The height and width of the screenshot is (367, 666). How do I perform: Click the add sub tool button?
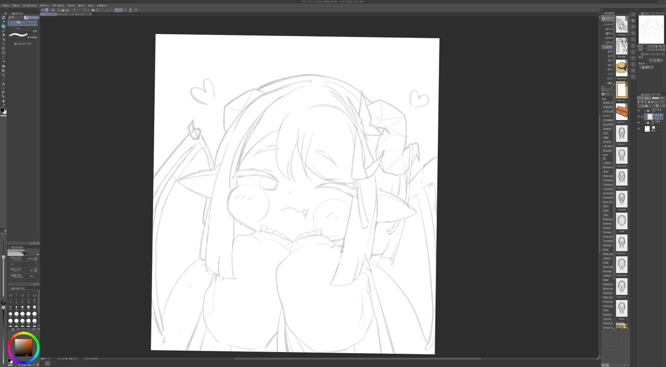(23, 44)
